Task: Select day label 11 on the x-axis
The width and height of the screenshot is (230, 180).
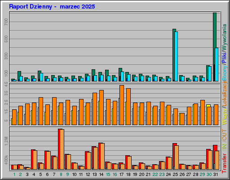Action: tap(81, 175)
